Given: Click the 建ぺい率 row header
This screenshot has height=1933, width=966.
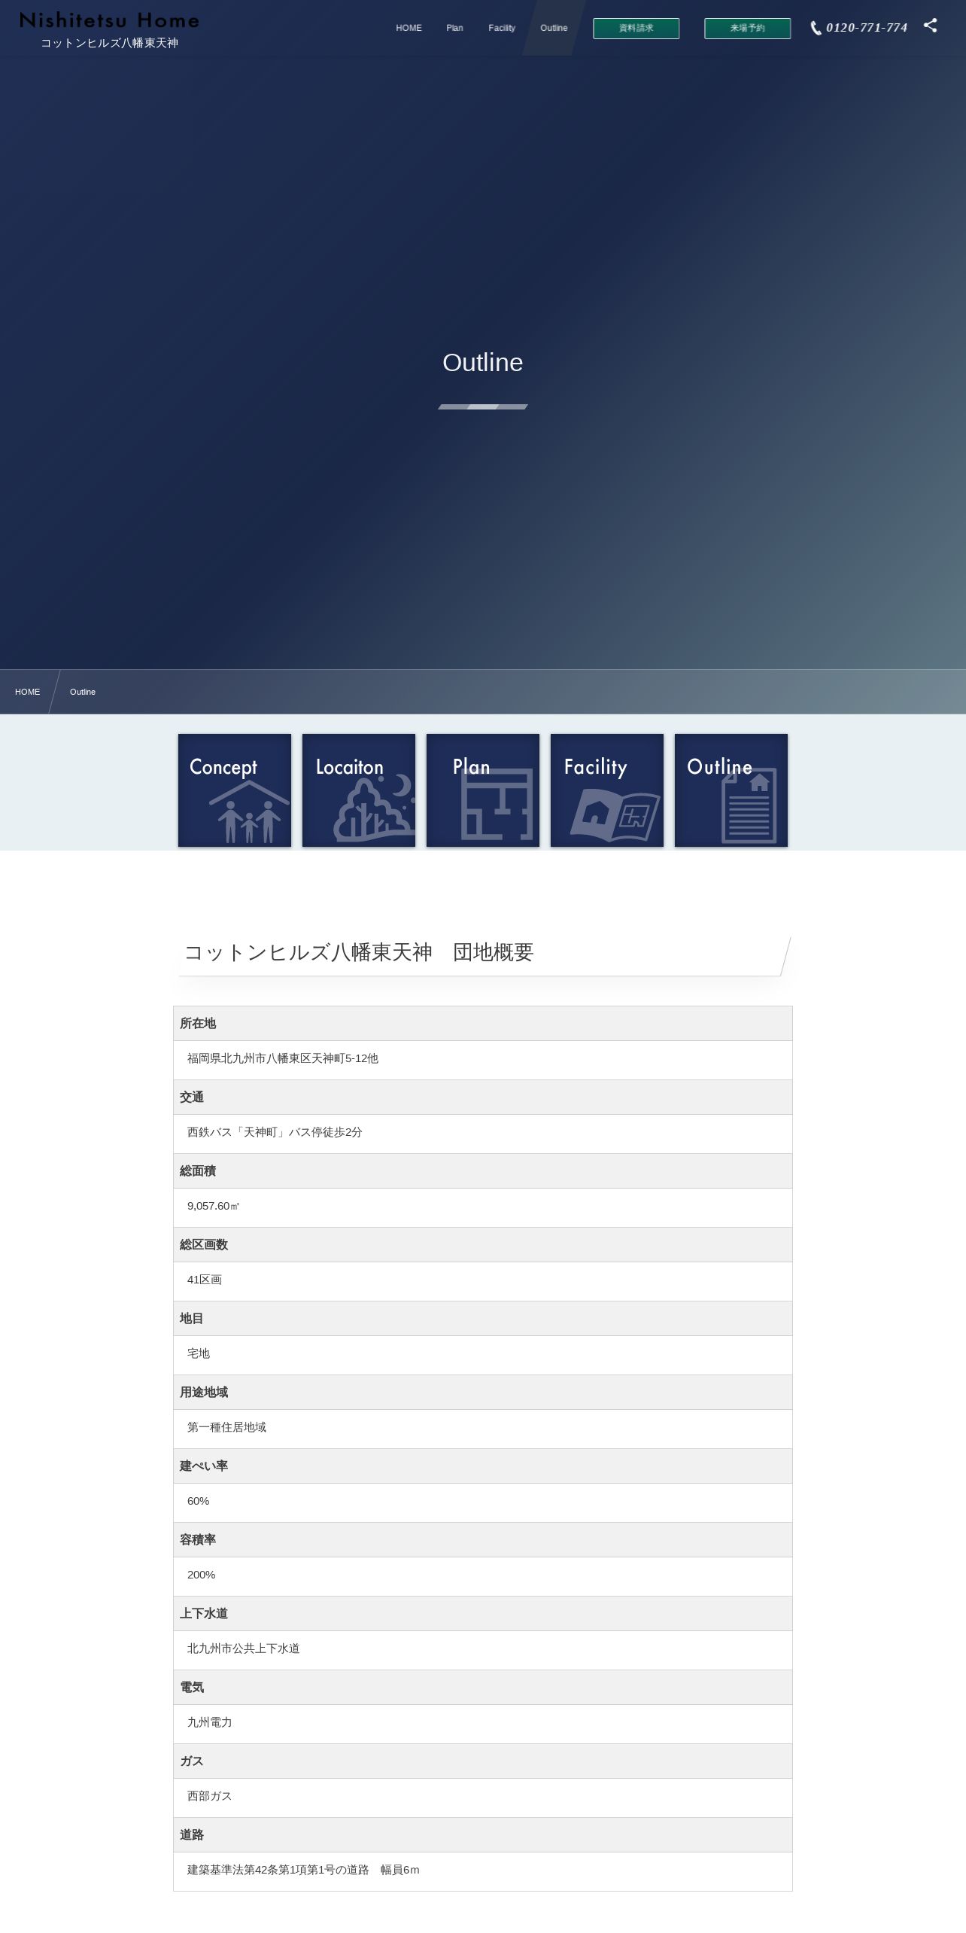Looking at the screenshot, I should tap(483, 1466).
